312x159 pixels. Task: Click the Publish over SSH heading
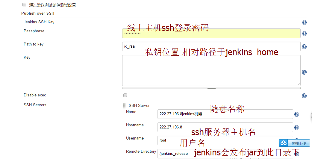point(38,13)
